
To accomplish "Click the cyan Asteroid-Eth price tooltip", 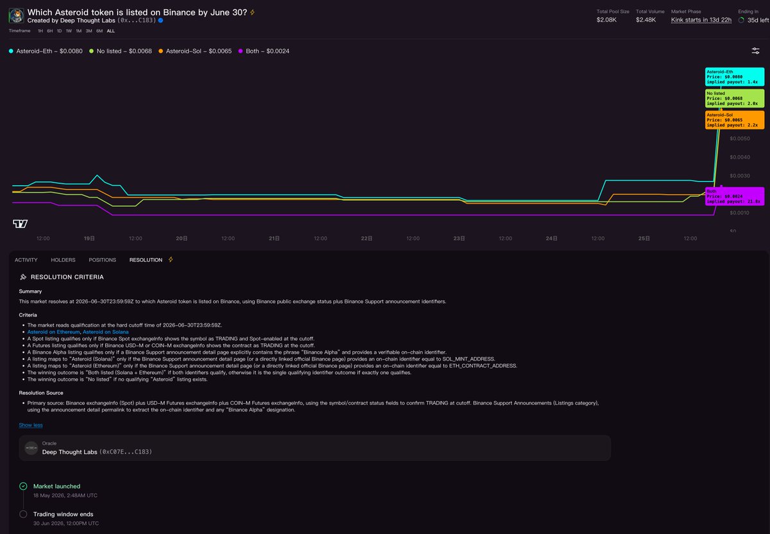I will (x=735, y=77).
